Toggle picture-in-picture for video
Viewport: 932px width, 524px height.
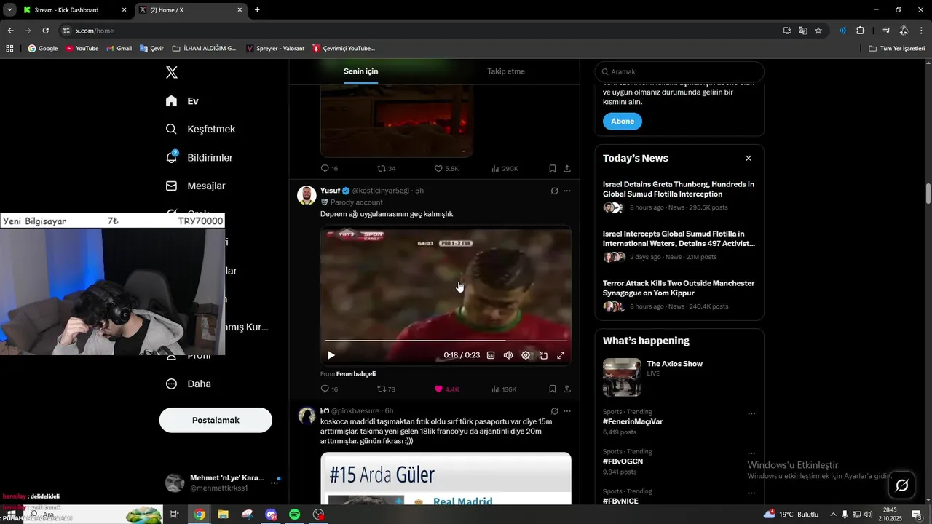tap(543, 355)
